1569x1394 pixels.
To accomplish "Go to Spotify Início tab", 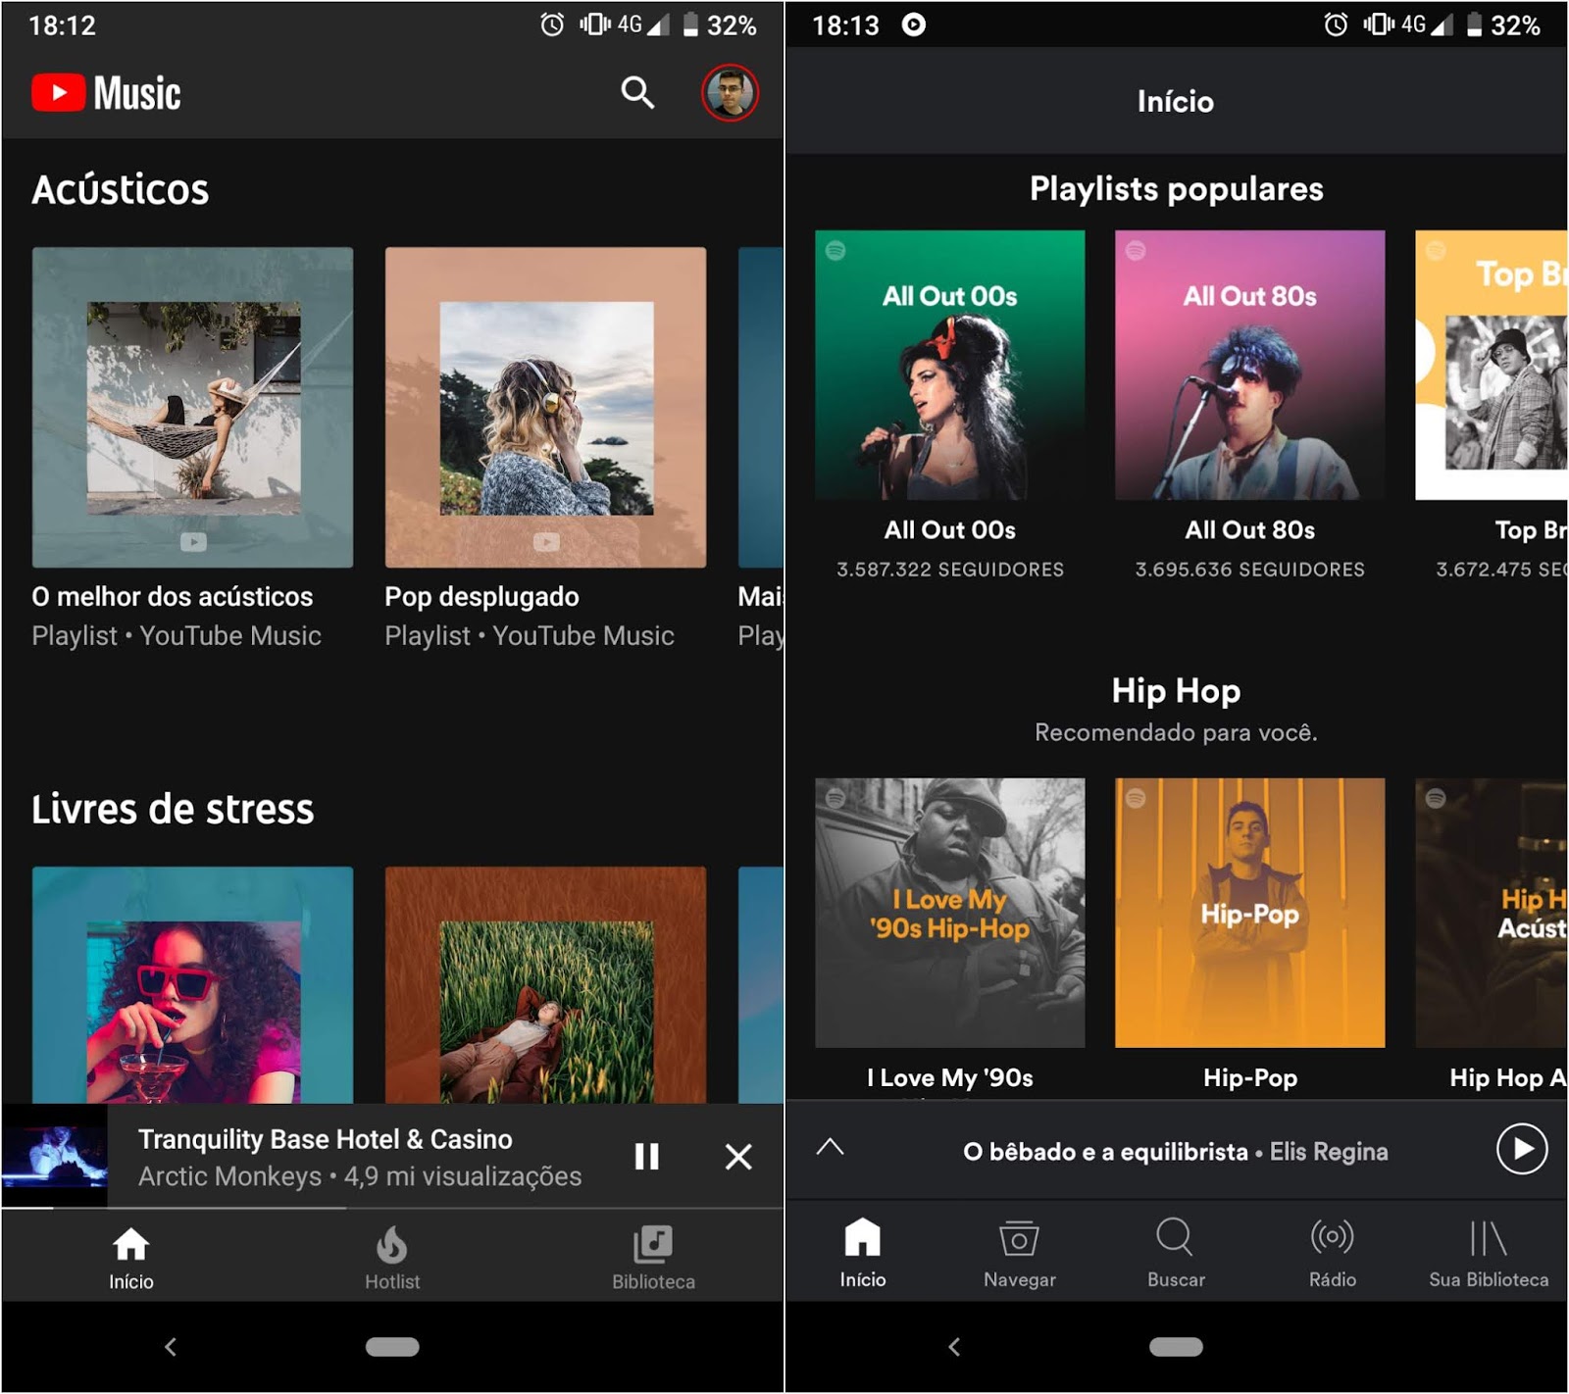I will (863, 1253).
